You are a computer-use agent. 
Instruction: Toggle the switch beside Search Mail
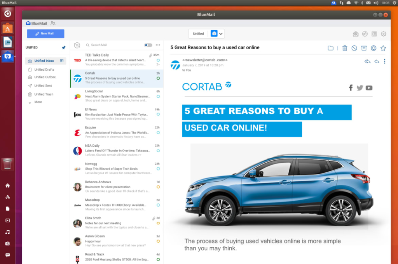tap(148, 45)
